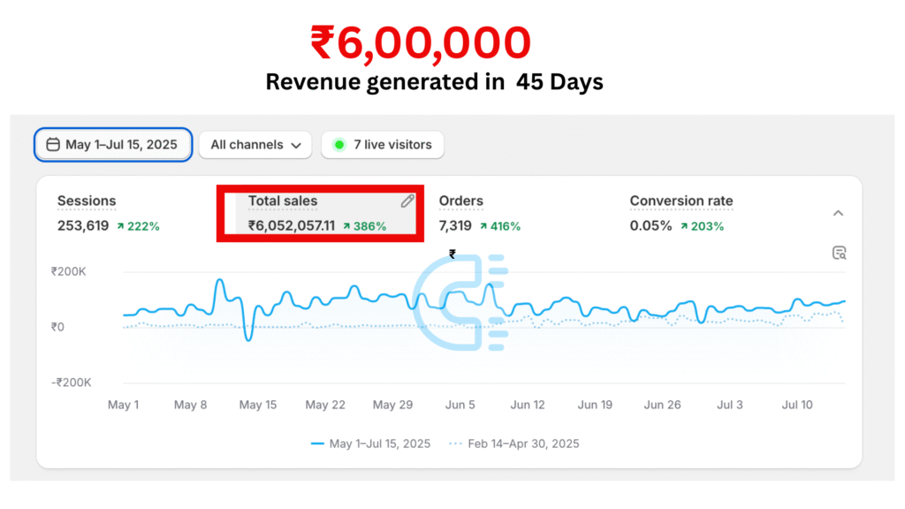Viewport: 905px width, 509px height.
Task: Toggle the May 1–Jul 15, 2025 legend series
Action: click(370, 444)
